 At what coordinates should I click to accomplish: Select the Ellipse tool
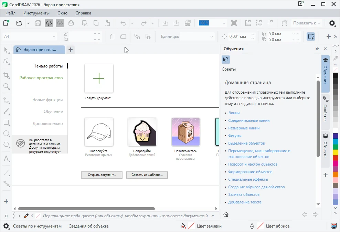(x=6, y=133)
